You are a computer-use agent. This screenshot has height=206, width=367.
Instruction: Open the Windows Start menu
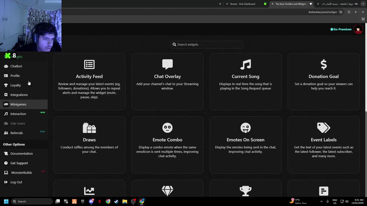click(6, 201)
